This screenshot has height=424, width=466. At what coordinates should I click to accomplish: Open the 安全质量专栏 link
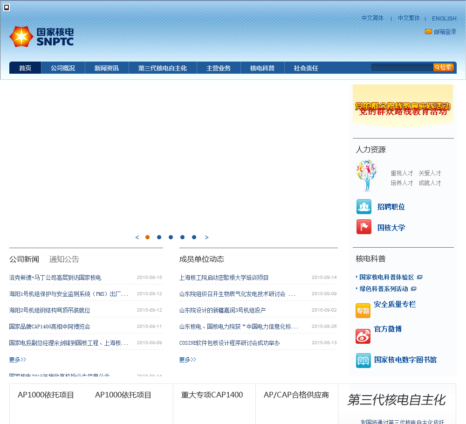click(x=395, y=304)
